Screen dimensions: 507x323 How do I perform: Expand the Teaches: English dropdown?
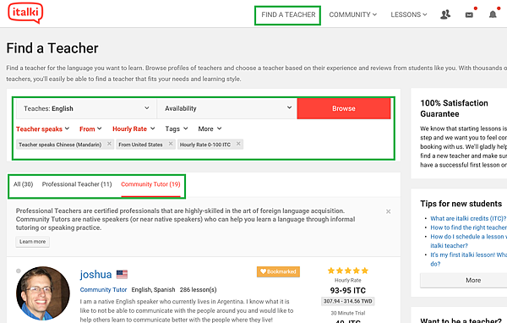pos(86,108)
